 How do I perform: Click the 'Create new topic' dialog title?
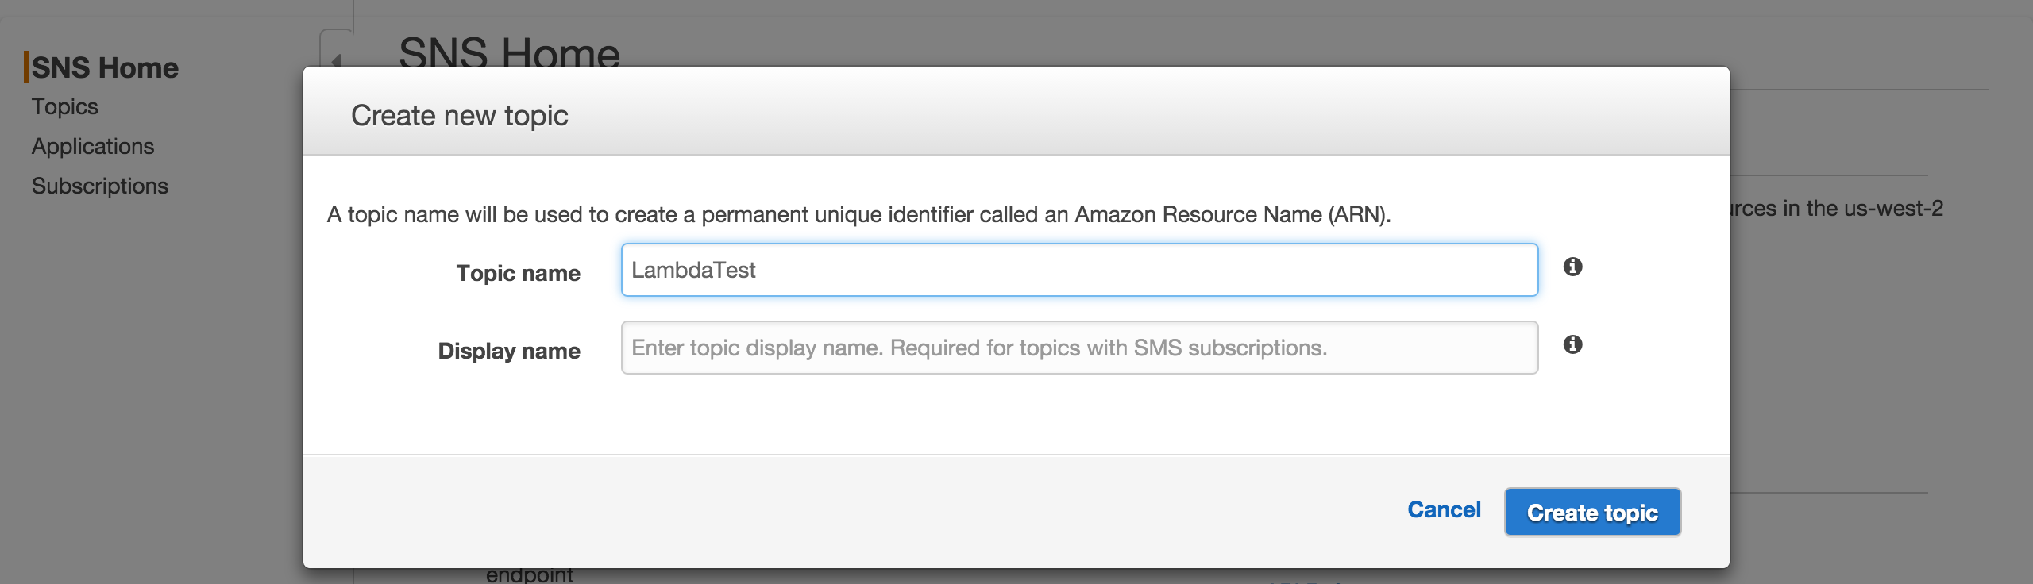pyautogui.click(x=460, y=116)
